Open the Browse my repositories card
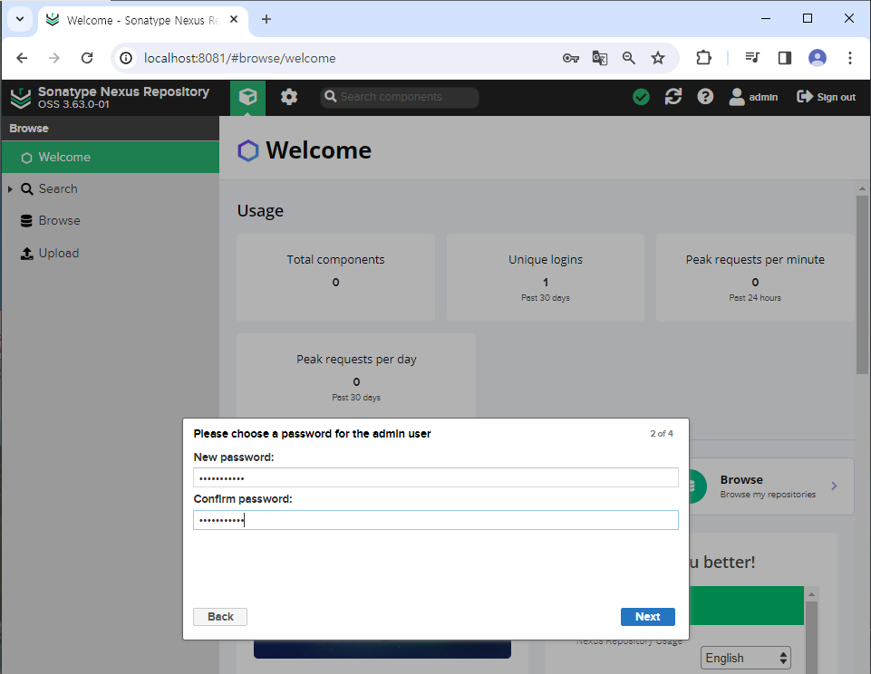 click(x=771, y=486)
